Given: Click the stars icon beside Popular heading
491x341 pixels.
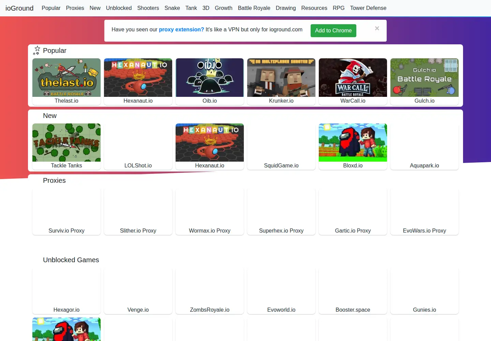Looking at the screenshot, I should click(36, 50).
